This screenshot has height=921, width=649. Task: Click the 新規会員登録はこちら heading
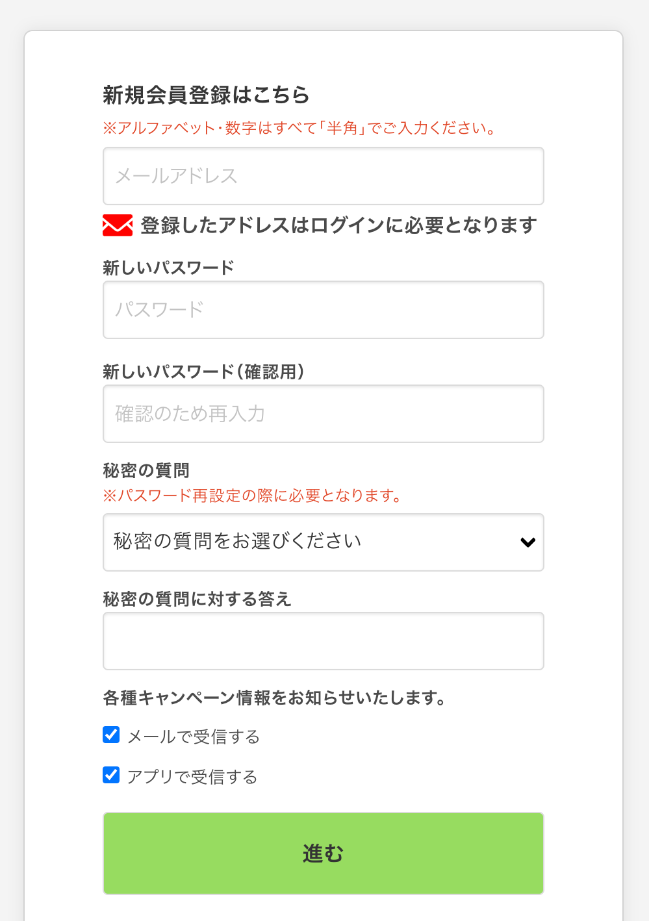(x=206, y=95)
